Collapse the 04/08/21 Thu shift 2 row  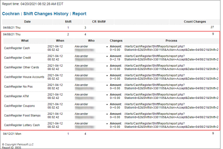[111, 34]
